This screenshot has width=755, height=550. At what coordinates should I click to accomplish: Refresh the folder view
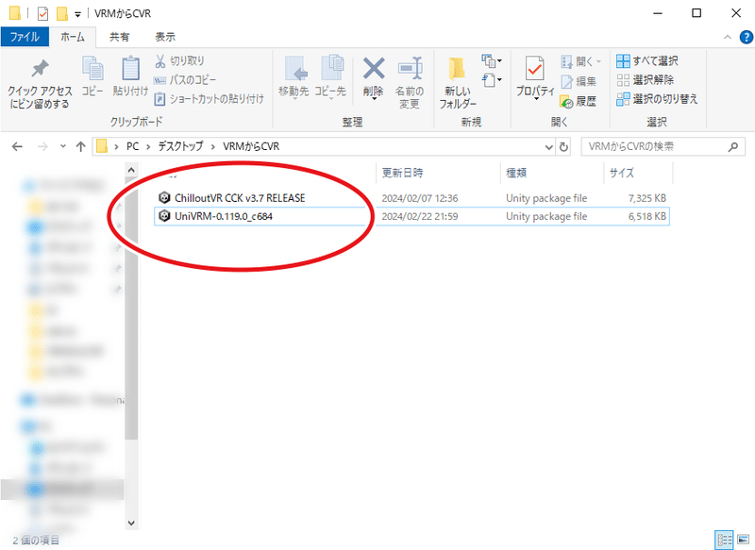[563, 147]
